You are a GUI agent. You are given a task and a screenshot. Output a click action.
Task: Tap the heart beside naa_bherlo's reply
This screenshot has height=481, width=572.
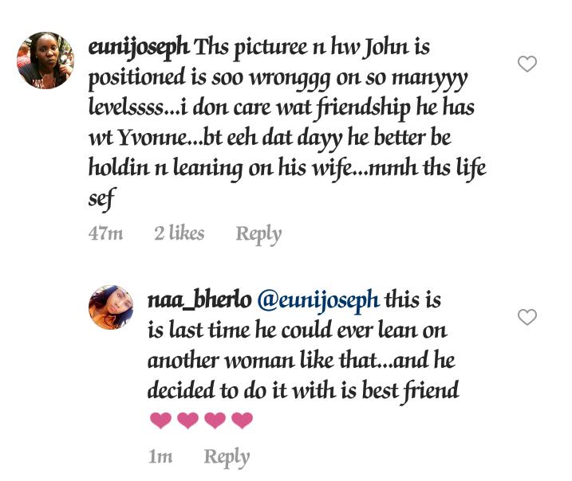pos(527,317)
